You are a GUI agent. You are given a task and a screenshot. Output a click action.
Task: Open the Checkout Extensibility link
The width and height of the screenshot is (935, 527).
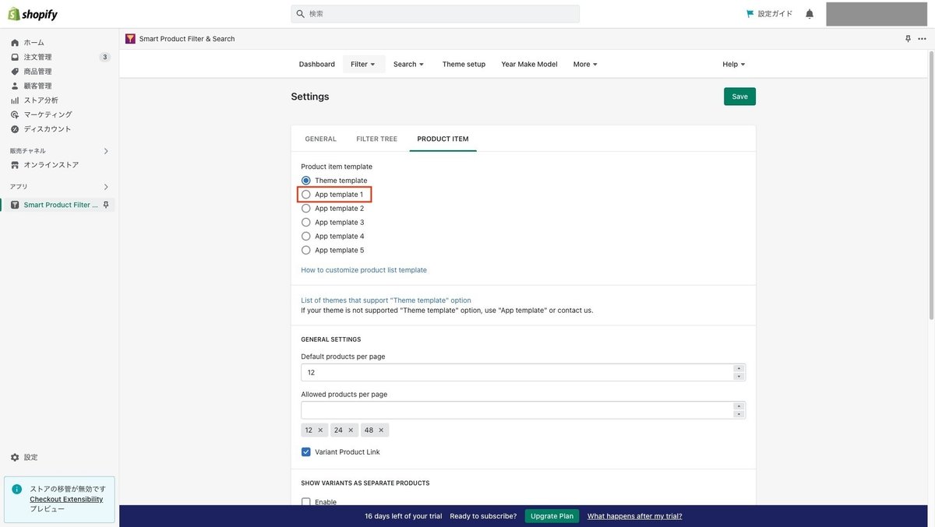[x=66, y=500]
